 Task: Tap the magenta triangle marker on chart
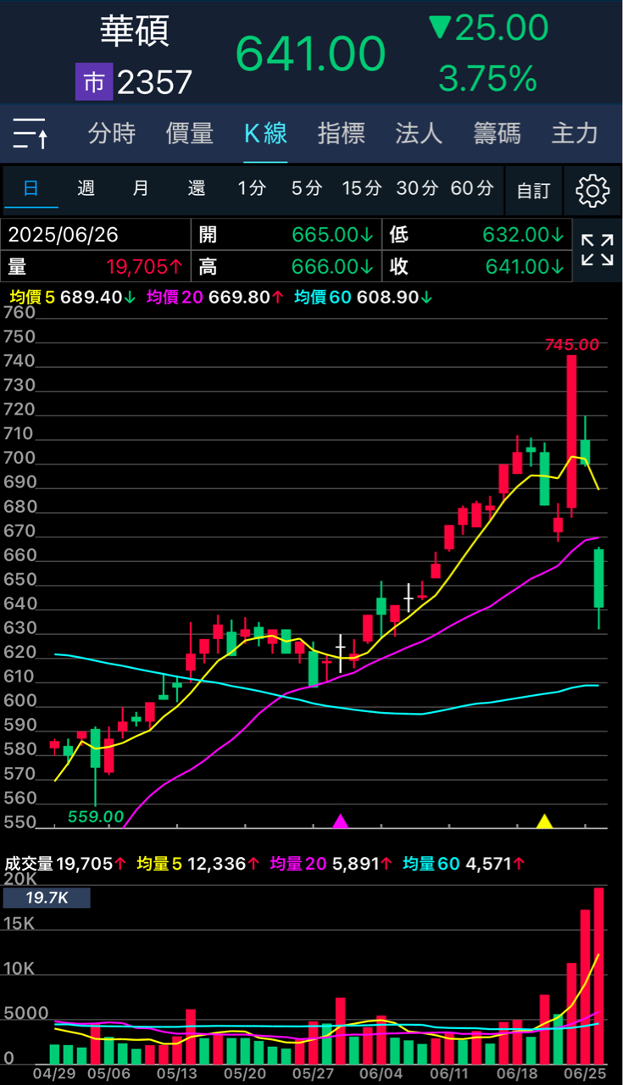tap(340, 821)
